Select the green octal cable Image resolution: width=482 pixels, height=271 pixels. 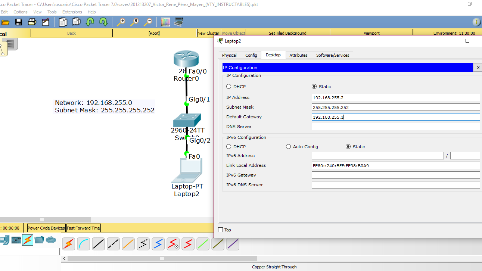(203, 244)
